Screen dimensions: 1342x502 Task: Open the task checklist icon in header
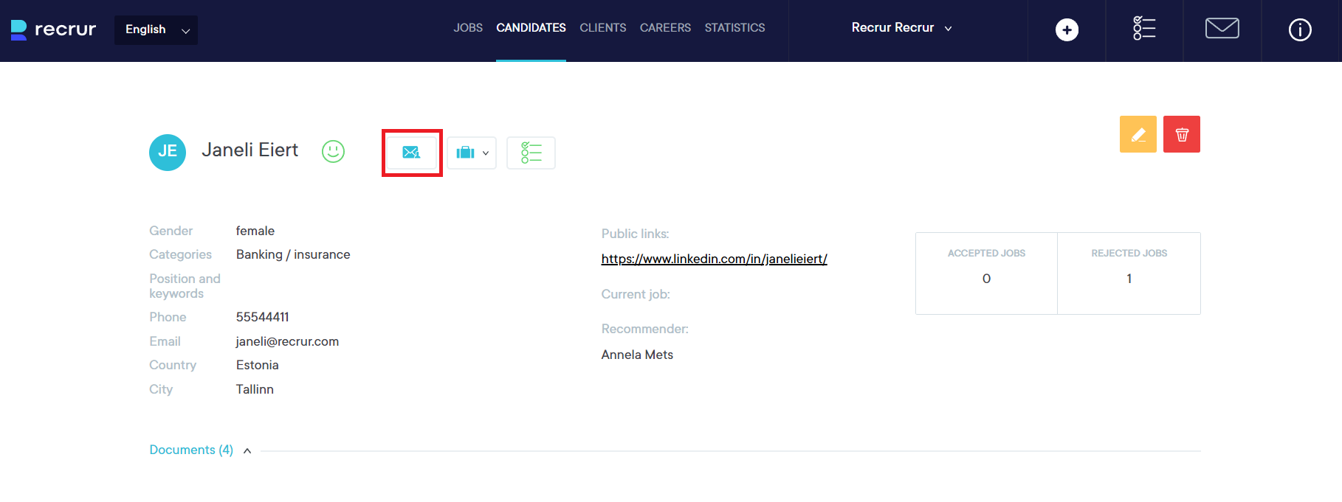pyautogui.click(x=1144, y=29)
